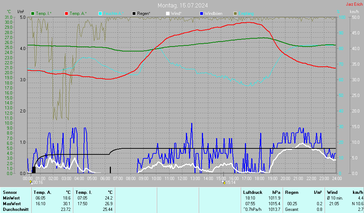Click the 'Temp. I.' column header in table

[84, 192]
